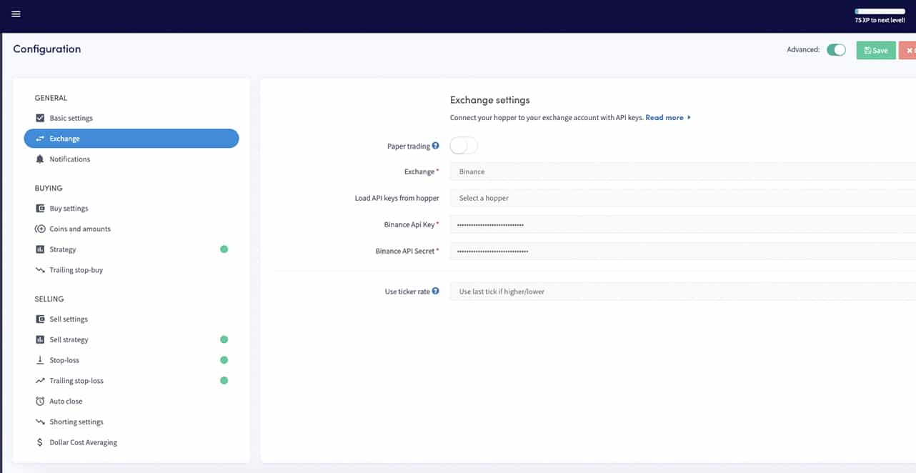Click the SELLING section heading
Screen dimensions: 916x473
49,299
